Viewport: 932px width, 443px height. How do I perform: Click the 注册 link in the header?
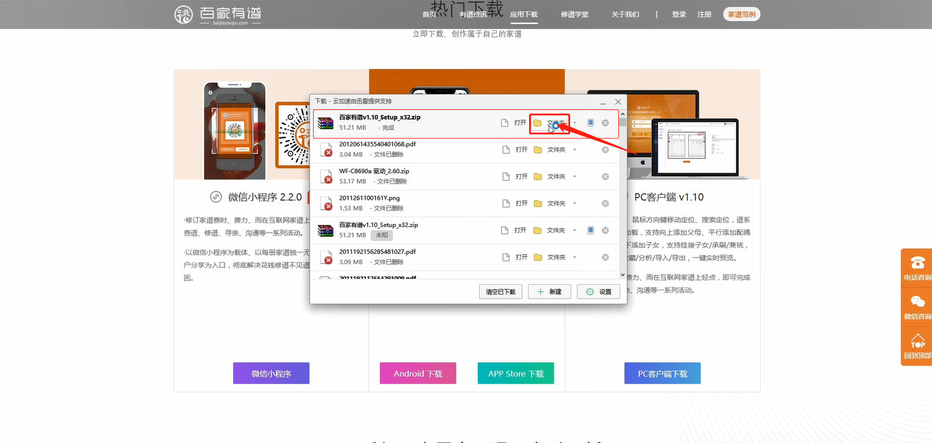click(x=705, y=14)
